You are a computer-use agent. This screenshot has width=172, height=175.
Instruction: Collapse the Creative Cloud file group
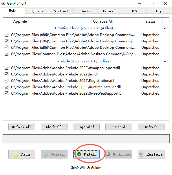pyautogui.click(x=165, y=28)
